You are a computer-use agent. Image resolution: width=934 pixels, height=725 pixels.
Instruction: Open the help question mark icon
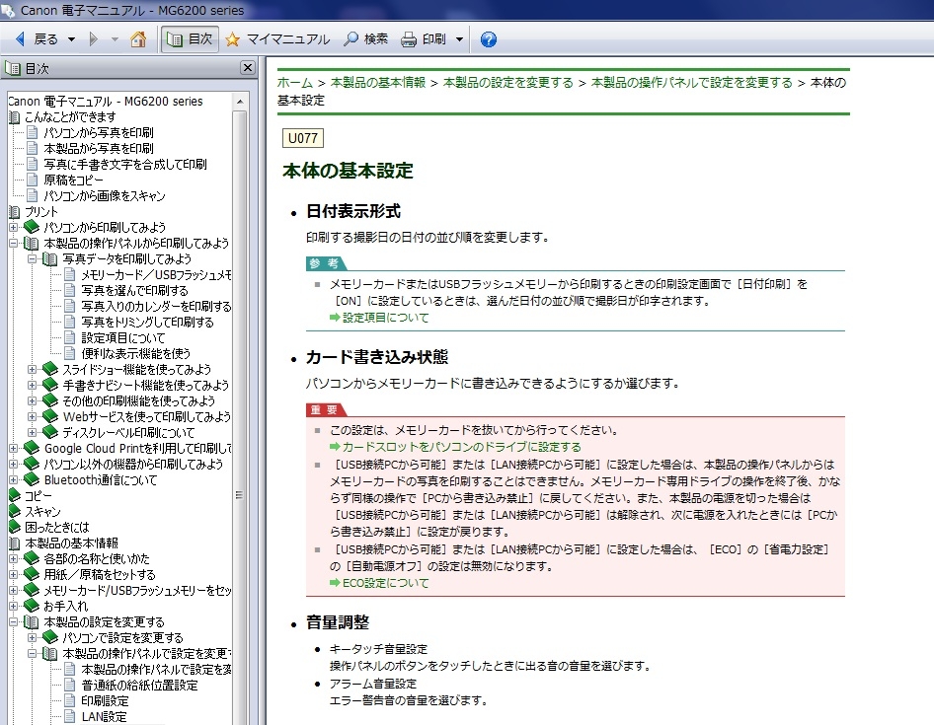click(488, 39)
